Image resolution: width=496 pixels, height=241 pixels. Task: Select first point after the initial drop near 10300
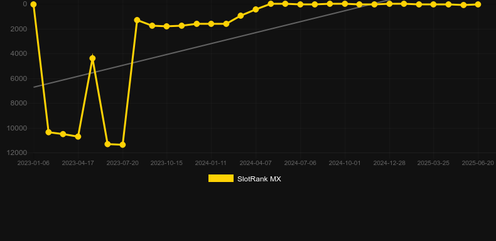pos(48,132)
